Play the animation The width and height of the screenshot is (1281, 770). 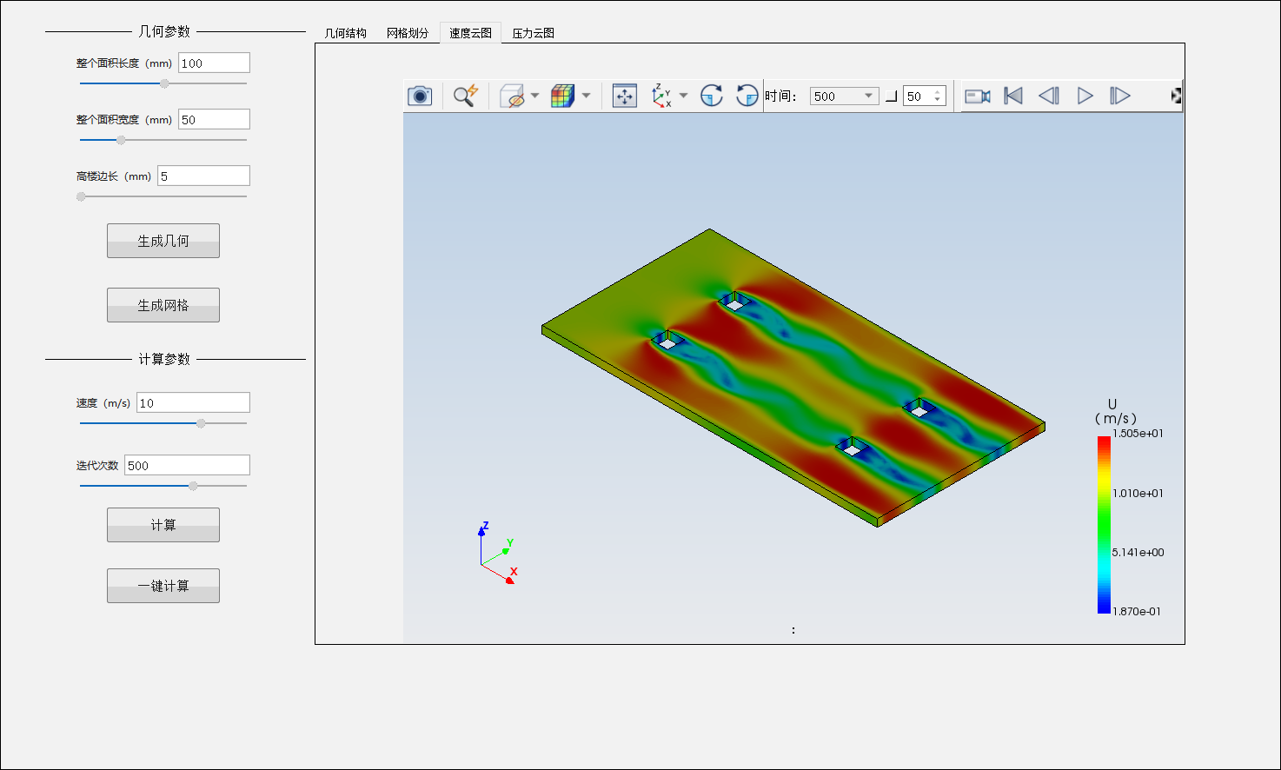coord(1085,96)
